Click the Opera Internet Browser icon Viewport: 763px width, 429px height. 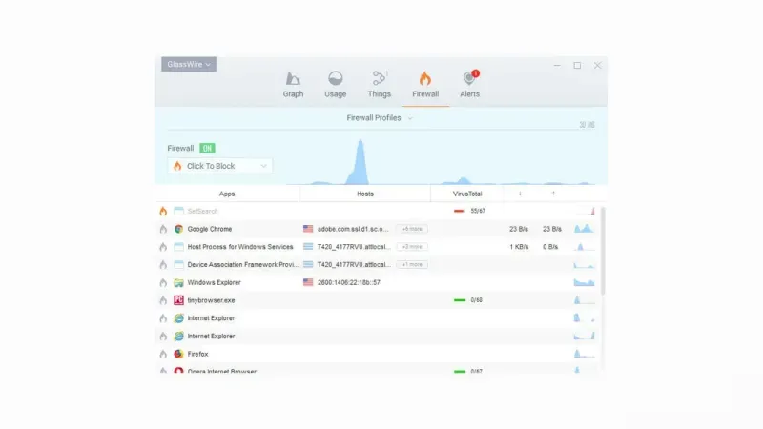pyautogui.click(x=178, y=371)
